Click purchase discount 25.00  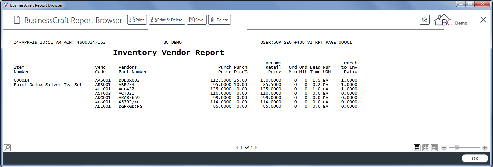[241, 80]
